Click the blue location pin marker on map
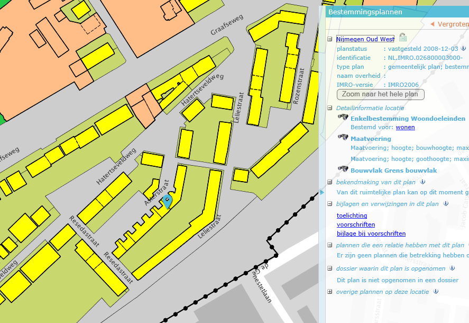Screen dimensions: 469x323 [167, 201]
